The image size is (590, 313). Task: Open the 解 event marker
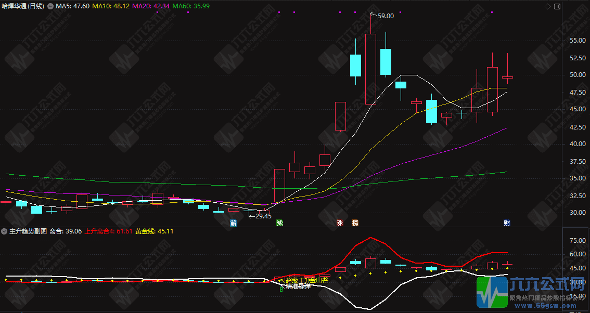coord(234,223)
